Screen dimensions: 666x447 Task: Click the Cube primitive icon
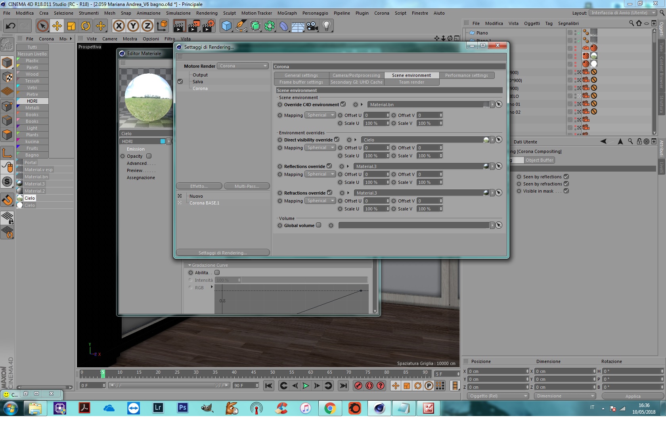point(227,26)
